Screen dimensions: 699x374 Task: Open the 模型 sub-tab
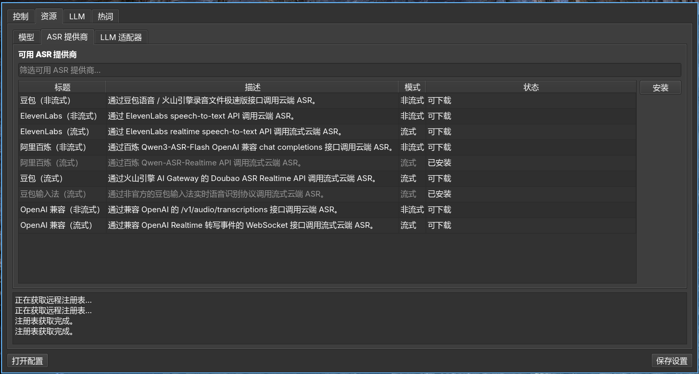[x=27, y=37]
